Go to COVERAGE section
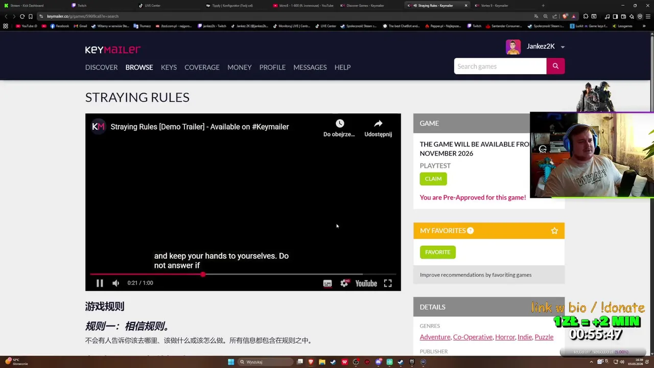Screen dimensions: 654x368 click(202, 67)
